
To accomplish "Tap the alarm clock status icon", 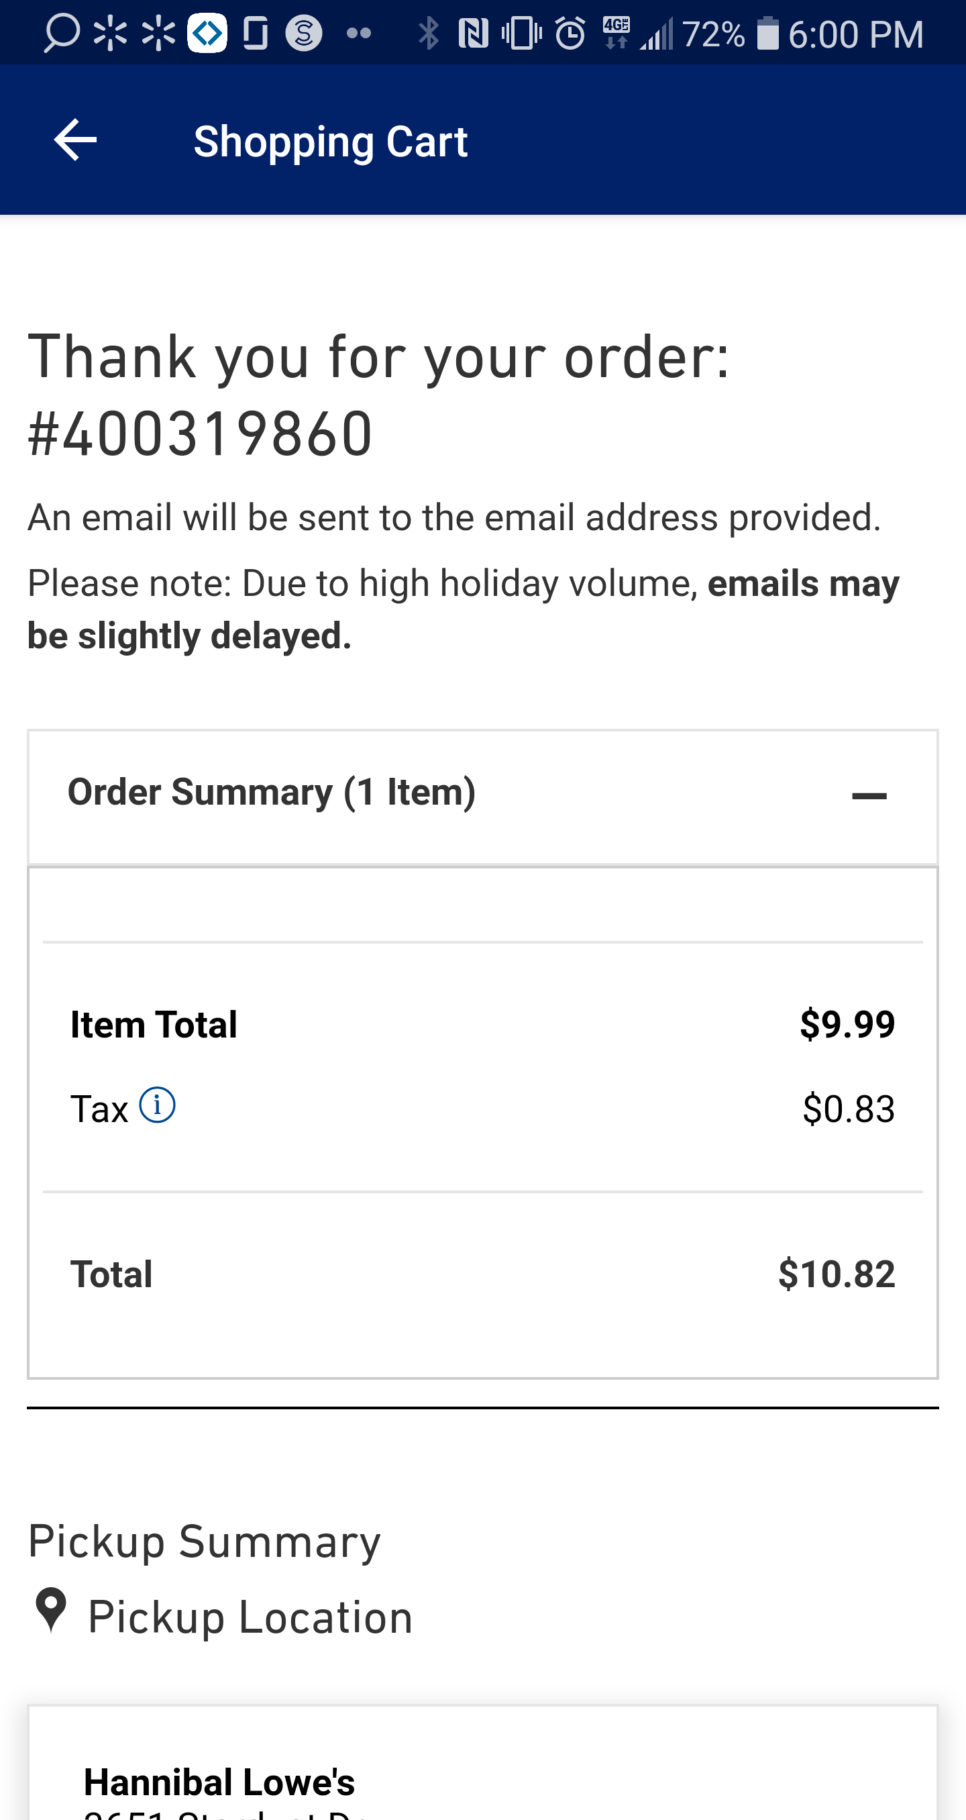I will point(570,33).
